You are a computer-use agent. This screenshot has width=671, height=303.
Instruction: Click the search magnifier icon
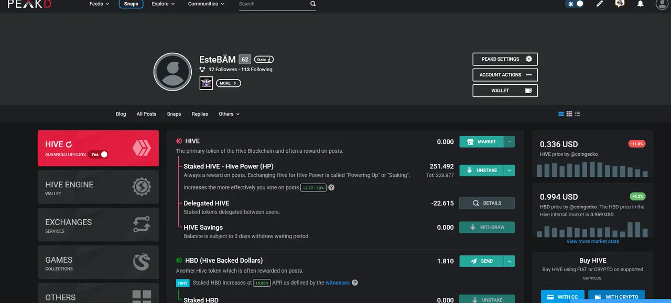[313, 4]
